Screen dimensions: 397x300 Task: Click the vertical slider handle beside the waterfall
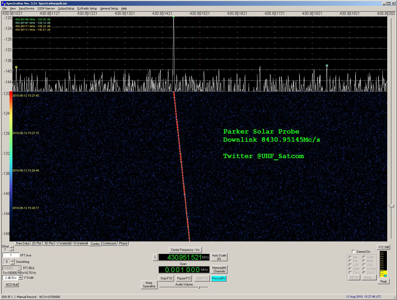[x=391, y=206]
